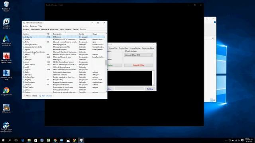Switch to the Detalles tab
Viewport: 255px width, 143px height.
pyautogui.click(x=75, y=29)
